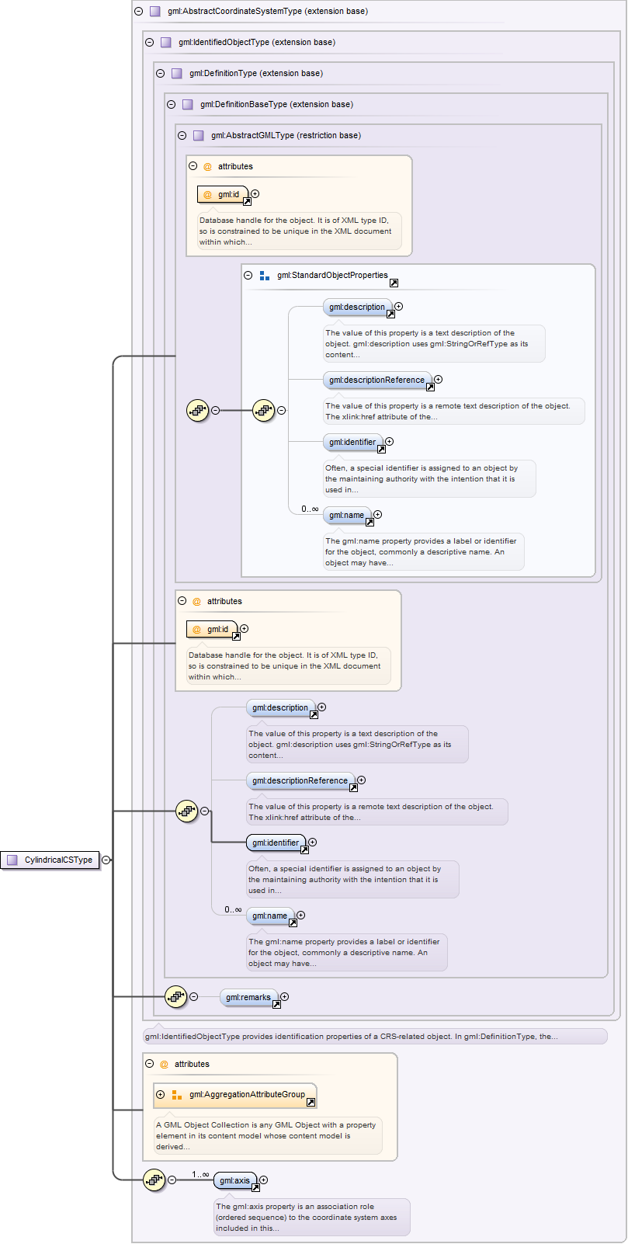Click the sequence icon before gml:remarks
Viewport: 628px width, 1244px height.
coord(176,996)
